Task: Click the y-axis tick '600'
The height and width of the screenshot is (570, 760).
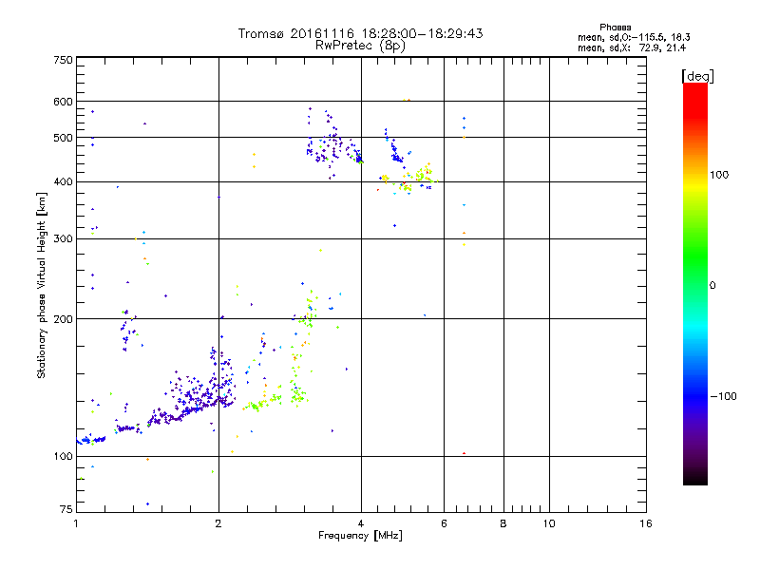Action: point(63,102)
